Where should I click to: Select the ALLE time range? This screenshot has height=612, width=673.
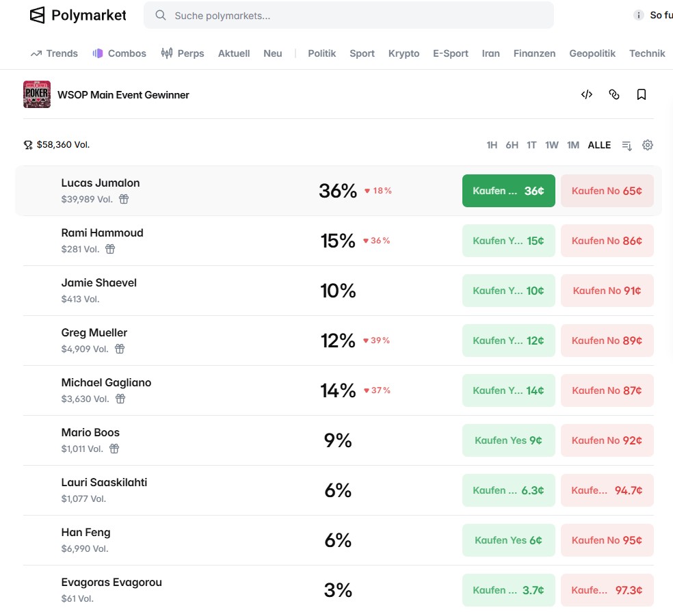click(x=599, y=145)
